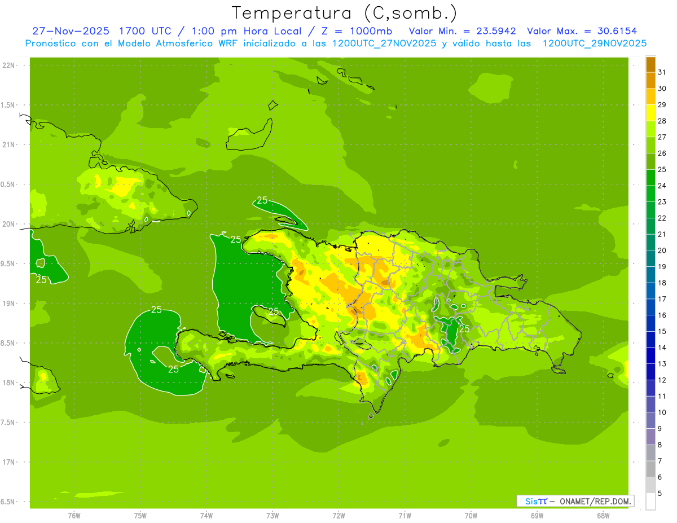Click the longitude axis label "68W"

pyautogui.click(x=603, y=515)
